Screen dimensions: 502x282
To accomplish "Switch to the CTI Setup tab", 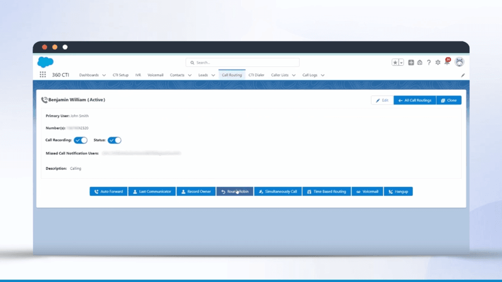I will (120, 75).
